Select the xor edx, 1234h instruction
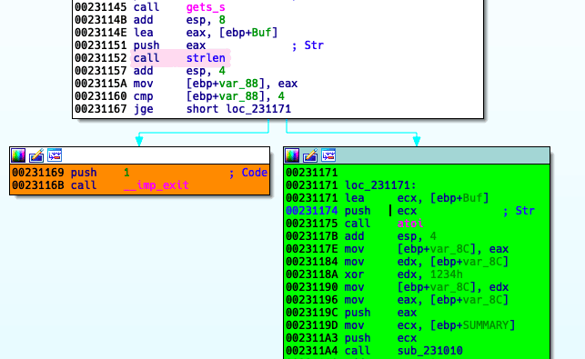Viewport: 585px width, 359px height. pos(374,274)
